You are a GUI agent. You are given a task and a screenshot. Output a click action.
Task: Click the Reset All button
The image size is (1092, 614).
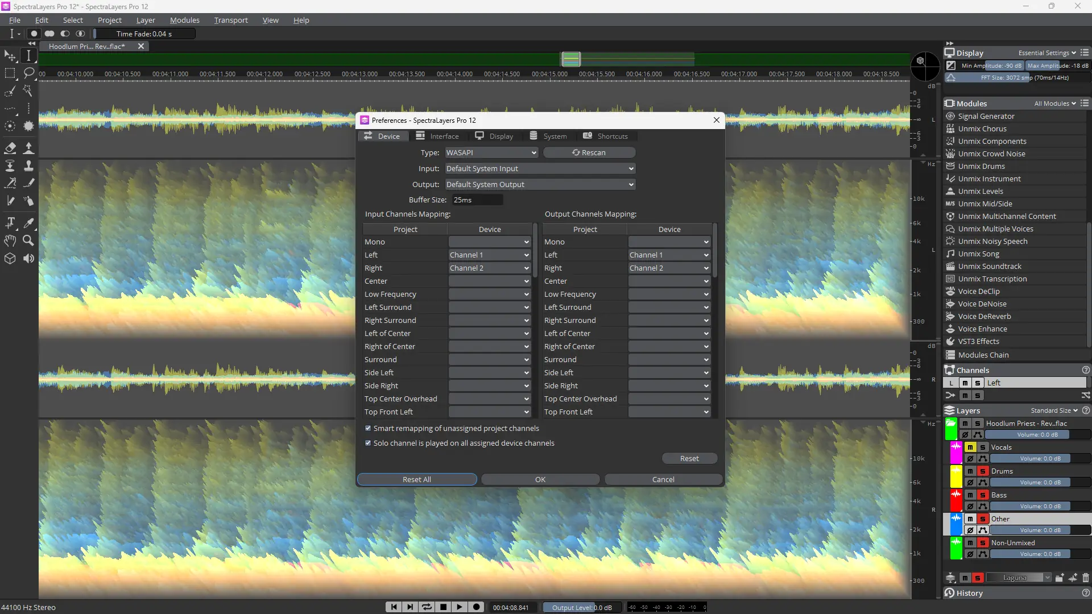(416, 479)
